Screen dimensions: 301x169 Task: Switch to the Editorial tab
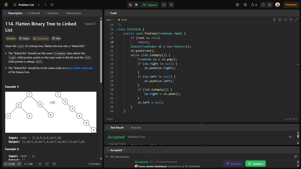click(33, 13)
